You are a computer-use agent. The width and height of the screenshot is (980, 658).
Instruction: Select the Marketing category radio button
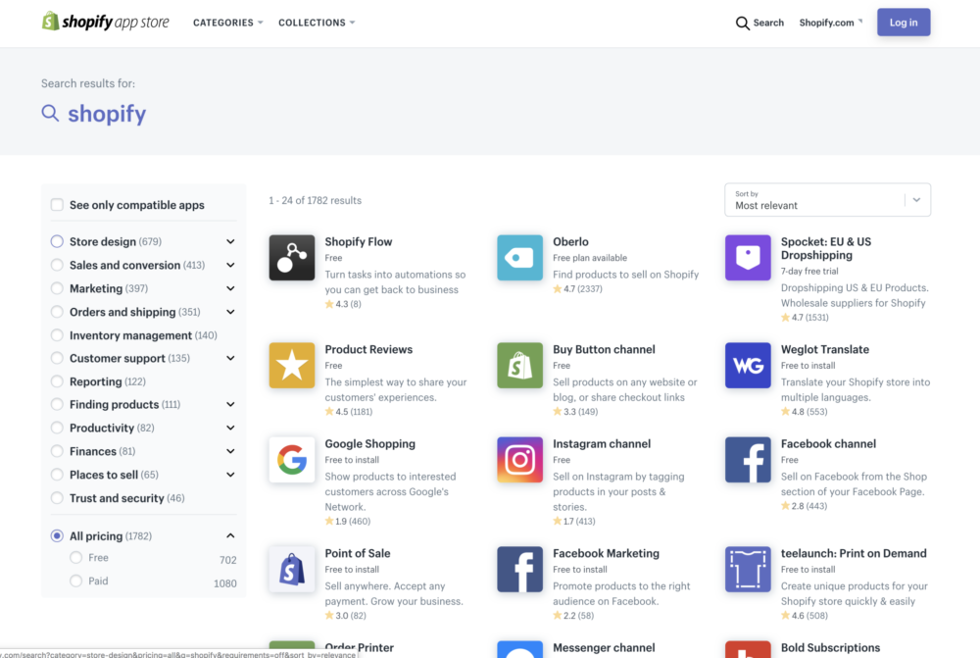tap(57, 288)
